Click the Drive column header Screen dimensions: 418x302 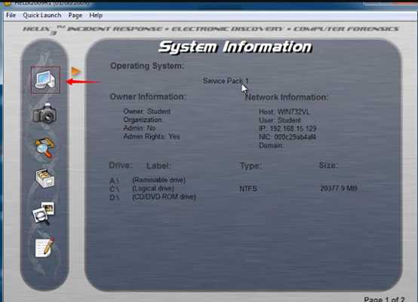(x=121, y=166)
